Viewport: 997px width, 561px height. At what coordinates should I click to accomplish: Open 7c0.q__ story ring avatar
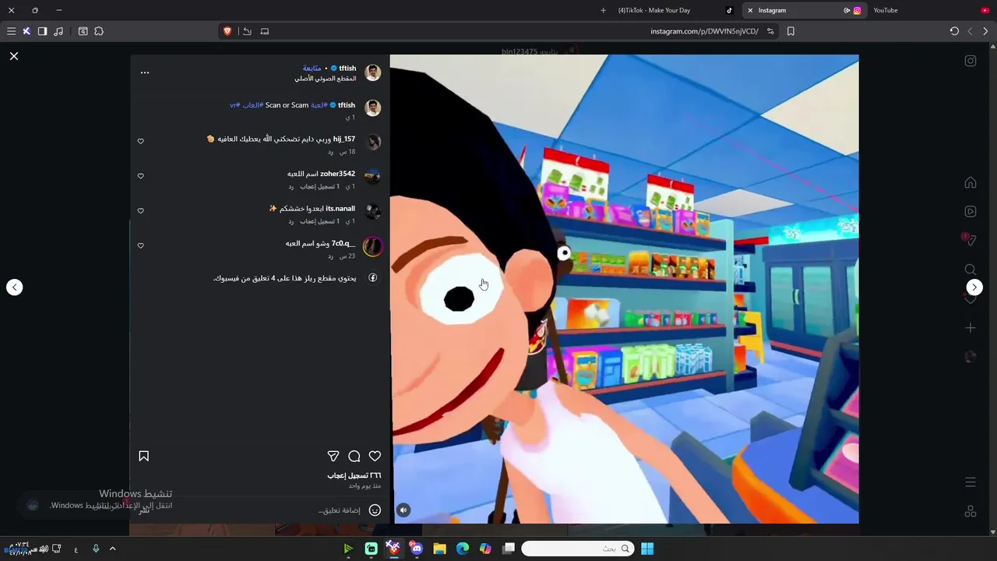click(x=373, y=247)
